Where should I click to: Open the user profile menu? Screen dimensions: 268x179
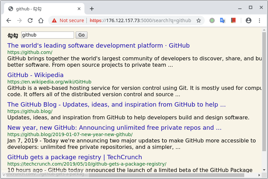pyautogui.click(x=249, y=20)
